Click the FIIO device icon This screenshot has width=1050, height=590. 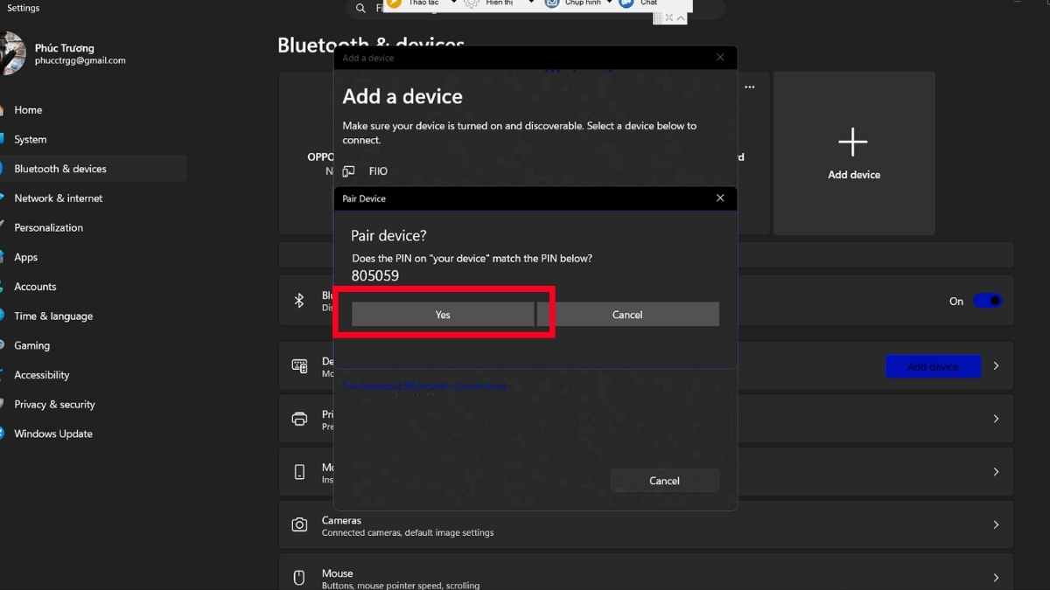[x=348, y=171]
